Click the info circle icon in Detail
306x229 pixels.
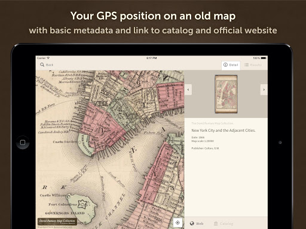coord(225,65)
